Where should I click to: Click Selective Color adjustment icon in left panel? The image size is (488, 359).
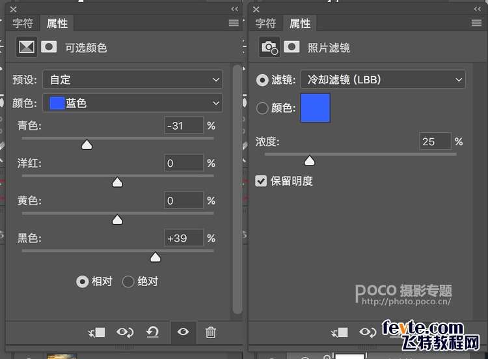click(27, 48)
